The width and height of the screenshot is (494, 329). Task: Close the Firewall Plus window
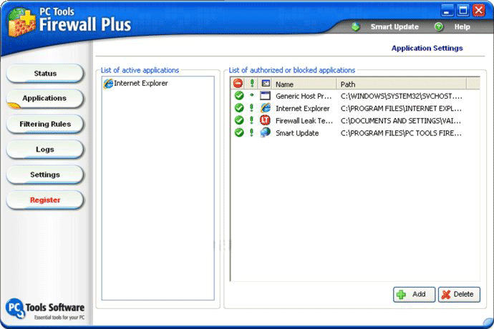478,11
